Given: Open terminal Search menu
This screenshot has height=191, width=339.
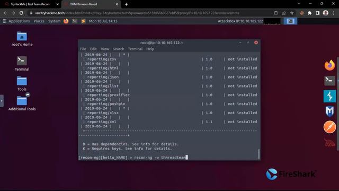Looking at the screenshot, I should 119,49.
